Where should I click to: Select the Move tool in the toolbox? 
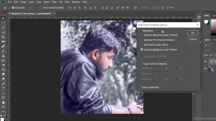(3, 18)
